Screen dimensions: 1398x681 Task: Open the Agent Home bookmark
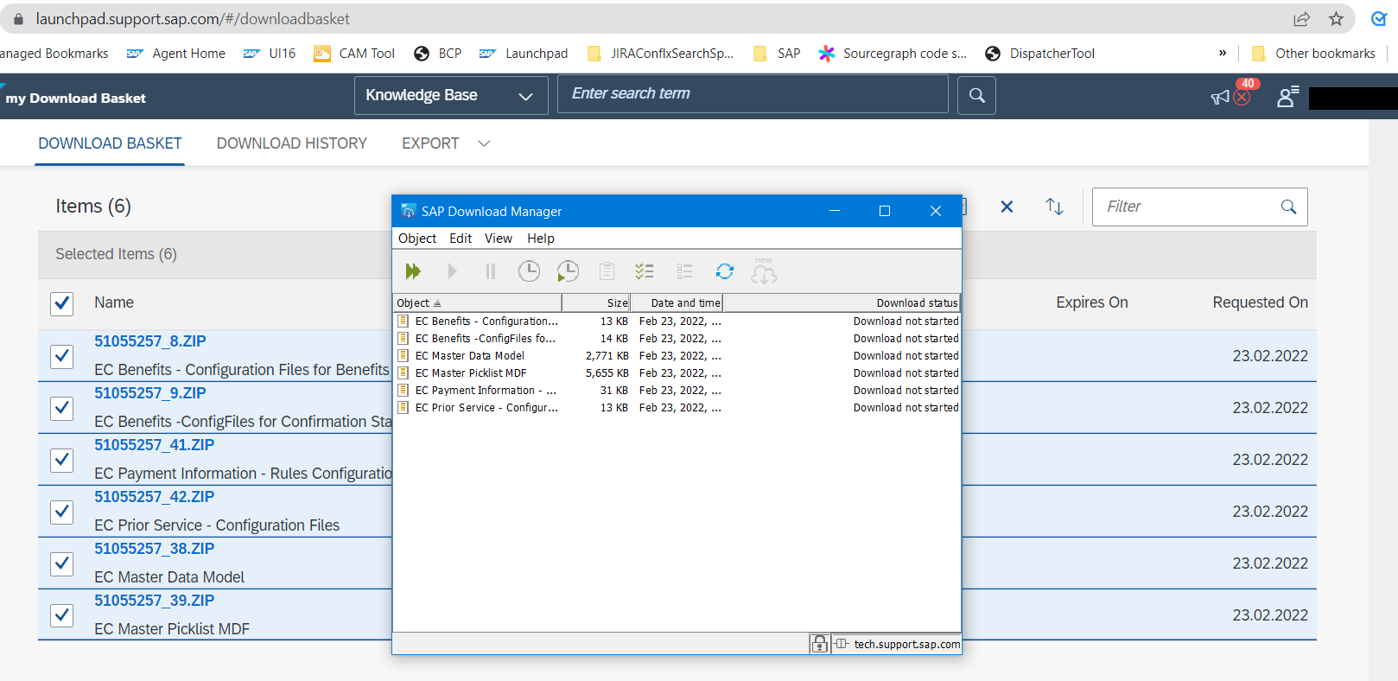[176, 54]
